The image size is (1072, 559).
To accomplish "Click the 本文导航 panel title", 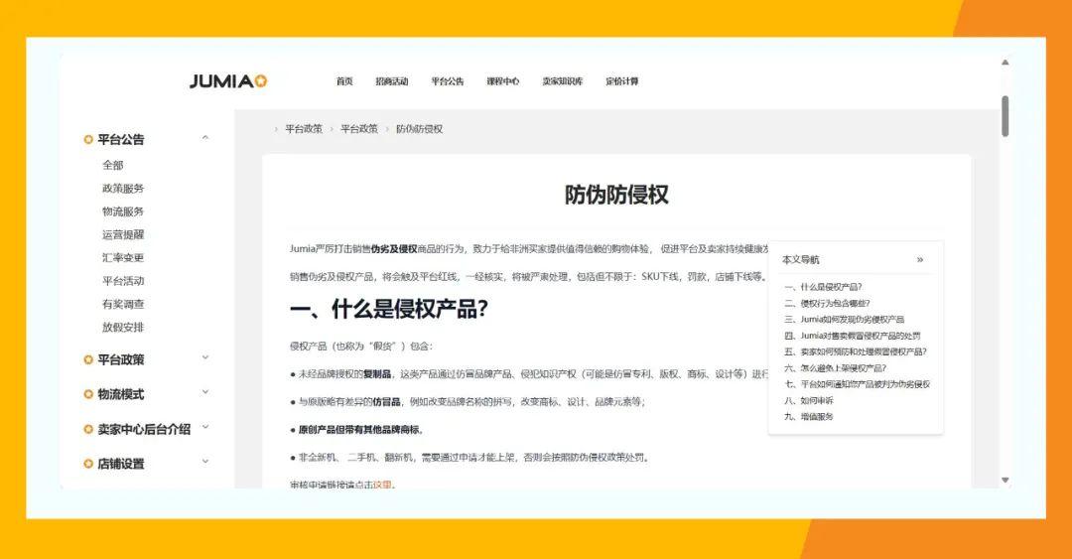I will click(801, 260).
